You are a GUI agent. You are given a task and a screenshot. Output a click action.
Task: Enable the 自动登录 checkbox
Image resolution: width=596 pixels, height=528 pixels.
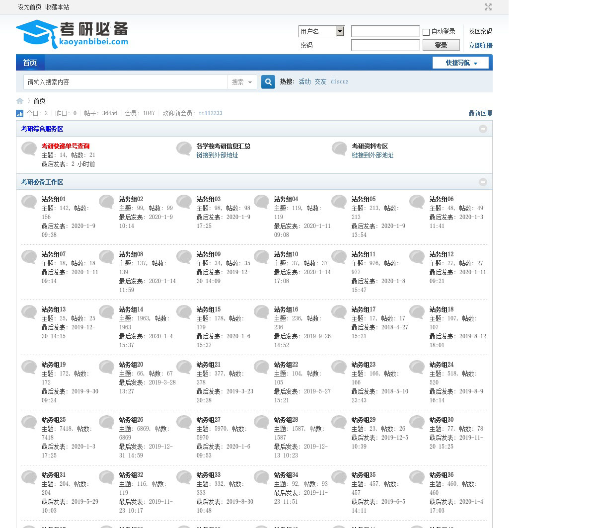point(426,32)
